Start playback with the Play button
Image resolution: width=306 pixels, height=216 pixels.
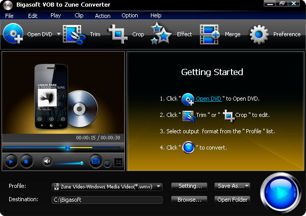(11, 161)
